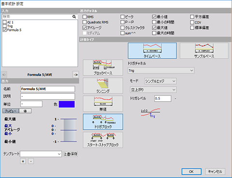Open the テンプレート dropdown

[41, 154]
